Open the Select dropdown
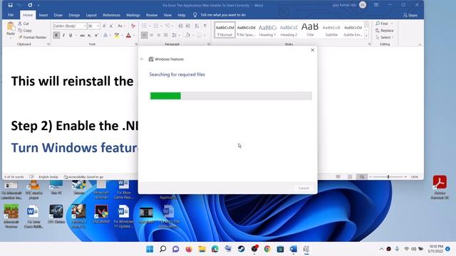The width and height of the screenshot is (456, 256). pos(385,38)
